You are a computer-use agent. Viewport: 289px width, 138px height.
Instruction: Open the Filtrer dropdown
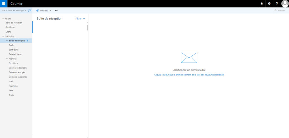tap(80, 19)
